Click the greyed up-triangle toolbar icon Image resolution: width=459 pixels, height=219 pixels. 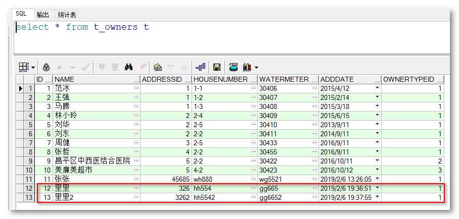pyautogui.click(x=183, y=67)
